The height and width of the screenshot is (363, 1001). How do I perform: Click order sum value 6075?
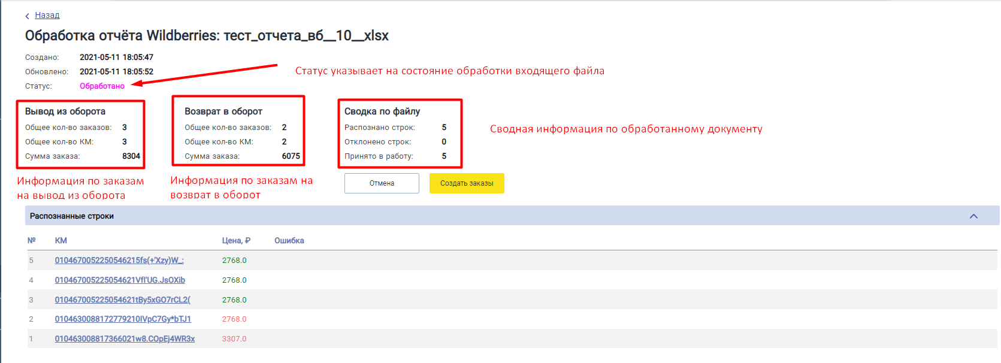click(291, 156)
